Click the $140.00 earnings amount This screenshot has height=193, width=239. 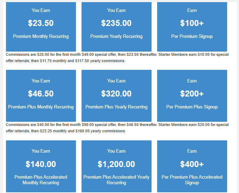point(41,164)
